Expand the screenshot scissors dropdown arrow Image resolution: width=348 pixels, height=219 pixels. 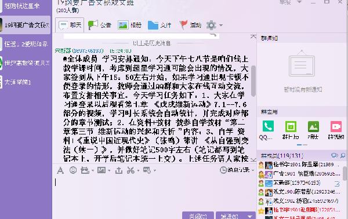pyautogui.click(x=138, y=170)
